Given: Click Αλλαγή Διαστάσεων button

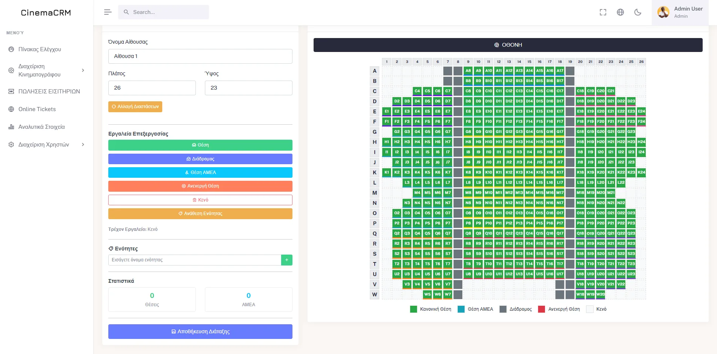Looking at the screenshot, I should point(135,107).
